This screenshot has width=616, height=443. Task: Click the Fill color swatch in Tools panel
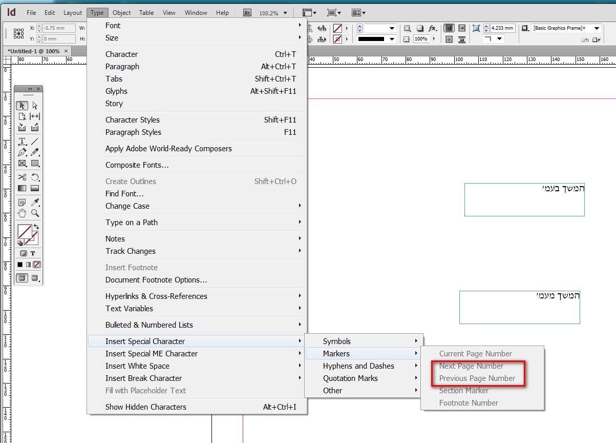(25, 232)
